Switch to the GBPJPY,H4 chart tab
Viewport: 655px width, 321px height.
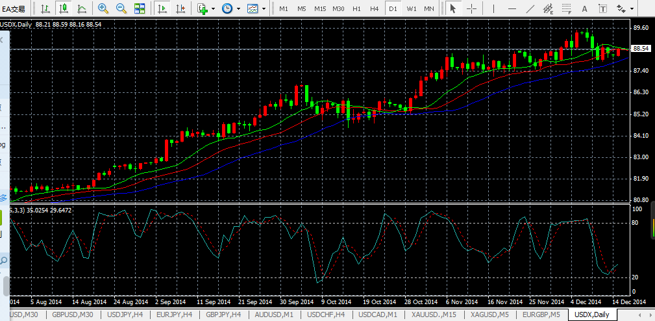[x=224, y=315]
